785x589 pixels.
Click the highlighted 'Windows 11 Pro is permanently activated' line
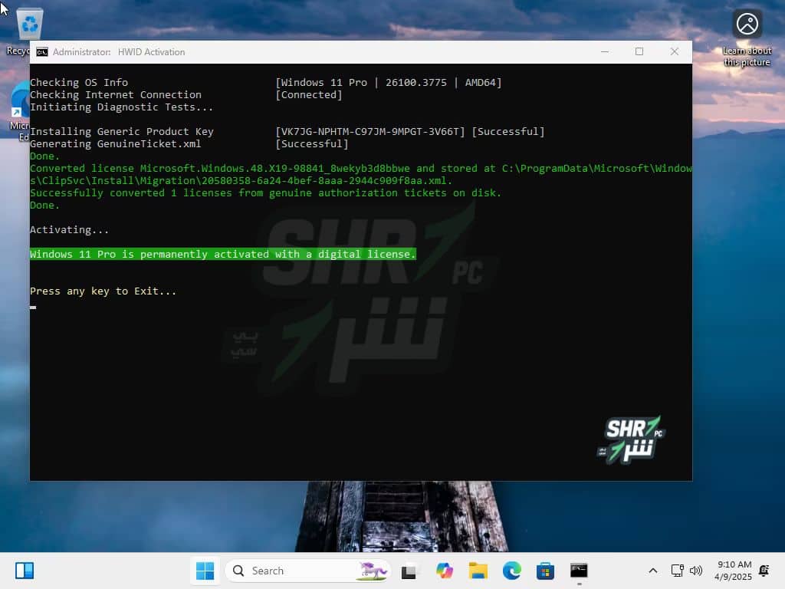[x=223, y=255]
